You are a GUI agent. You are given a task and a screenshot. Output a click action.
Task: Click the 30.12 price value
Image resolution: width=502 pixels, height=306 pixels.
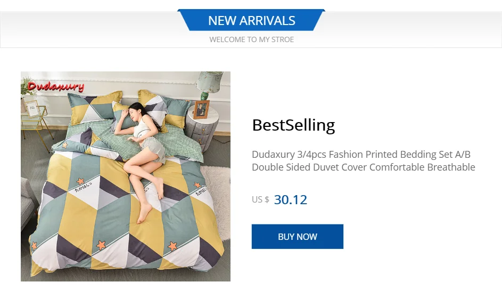point(290,200)
